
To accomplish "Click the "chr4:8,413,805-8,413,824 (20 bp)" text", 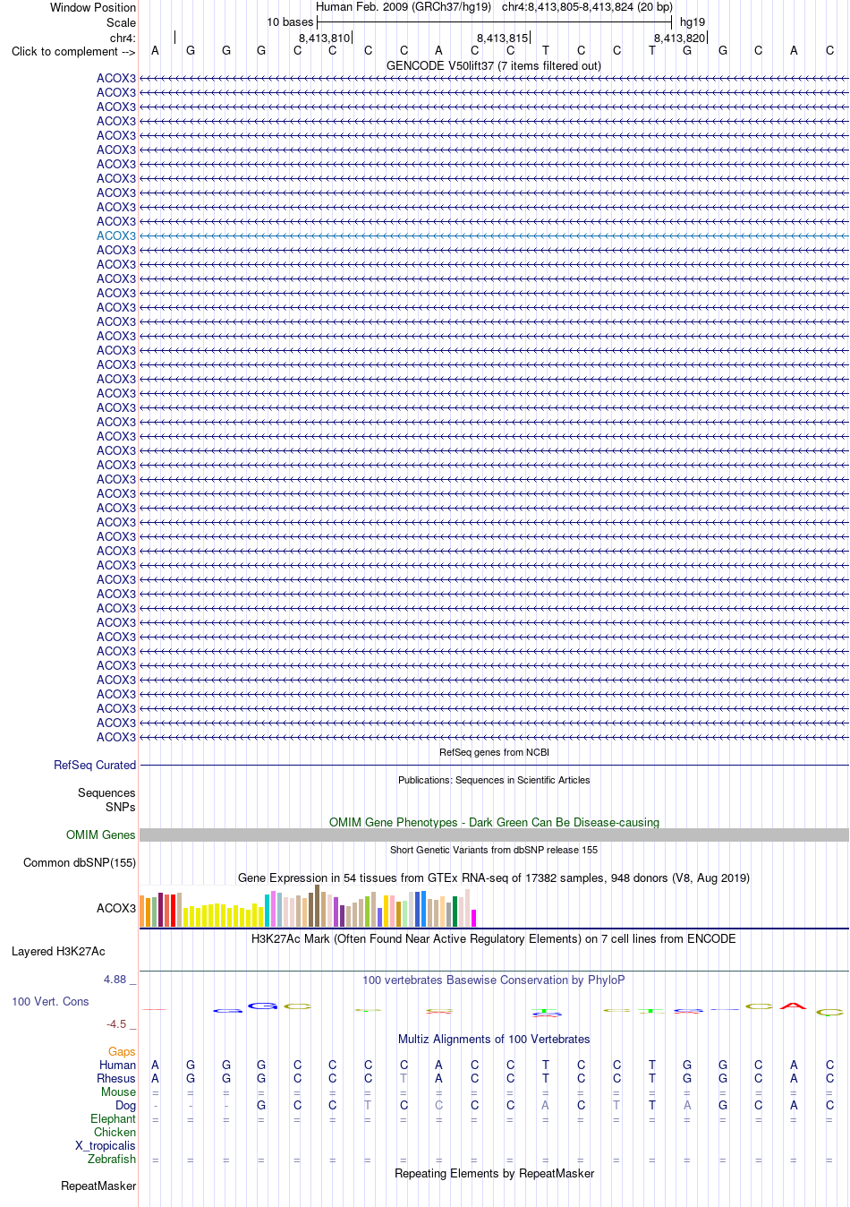I will [x=587, y=6].
